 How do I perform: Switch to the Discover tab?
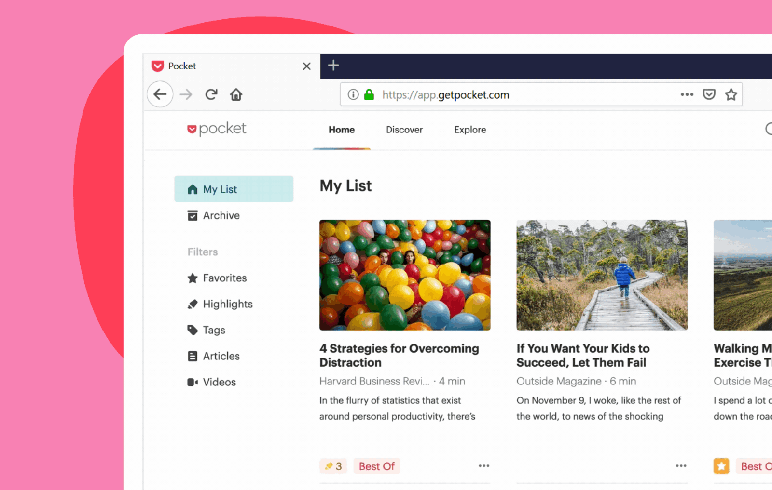tap(404, 130)
